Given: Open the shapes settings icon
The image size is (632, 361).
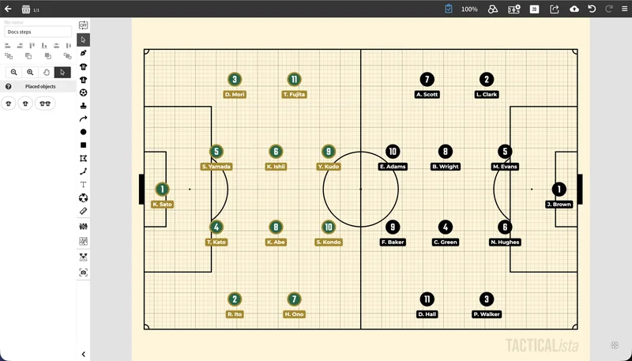Looking at the screenshot, I should (x=492, y=9).
